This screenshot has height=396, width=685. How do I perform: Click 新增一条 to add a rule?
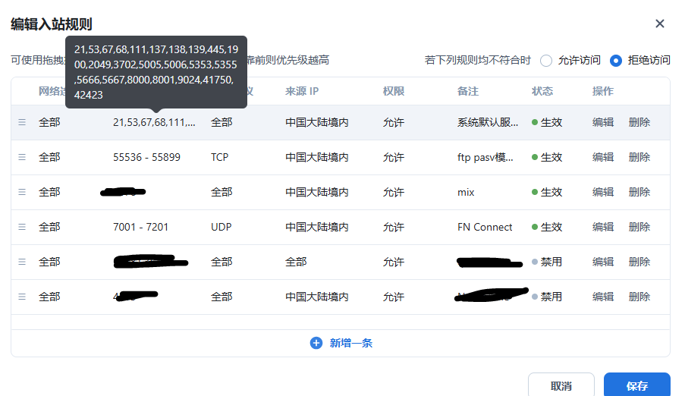350,343
